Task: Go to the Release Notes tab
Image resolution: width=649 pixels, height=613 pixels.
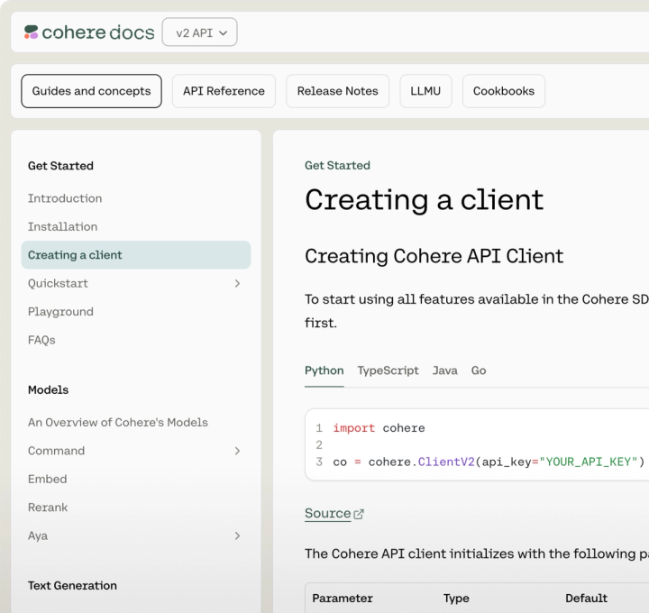Action: (x=337, y=91)
